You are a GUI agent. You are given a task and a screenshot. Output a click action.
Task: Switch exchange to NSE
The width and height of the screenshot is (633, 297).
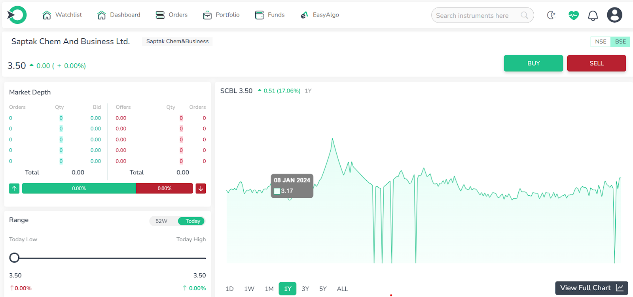pyautogui.click(x=601, y=42)
